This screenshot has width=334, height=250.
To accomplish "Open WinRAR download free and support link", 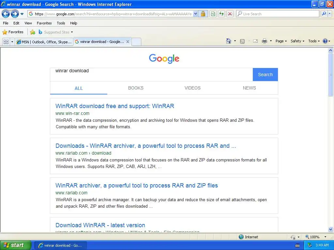I will point(115,106).
